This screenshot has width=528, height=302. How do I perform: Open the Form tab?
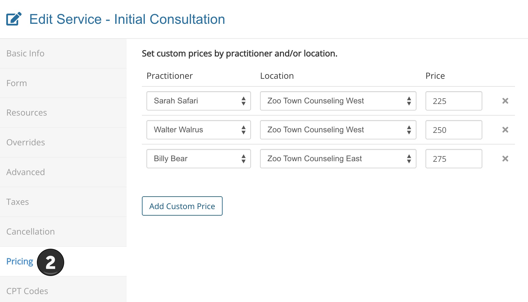coord(17,83)
